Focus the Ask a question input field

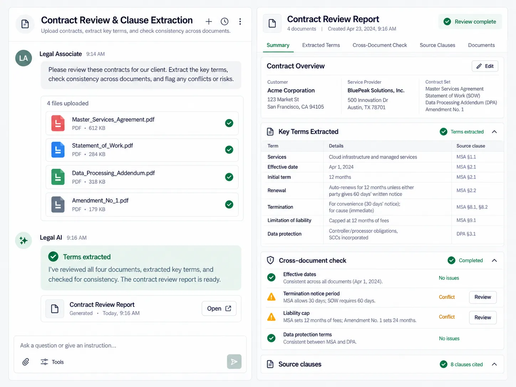[130, 345]
